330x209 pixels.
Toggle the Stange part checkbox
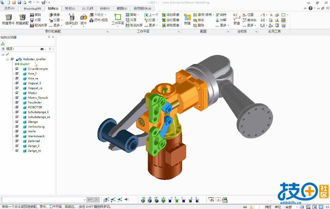17,122
